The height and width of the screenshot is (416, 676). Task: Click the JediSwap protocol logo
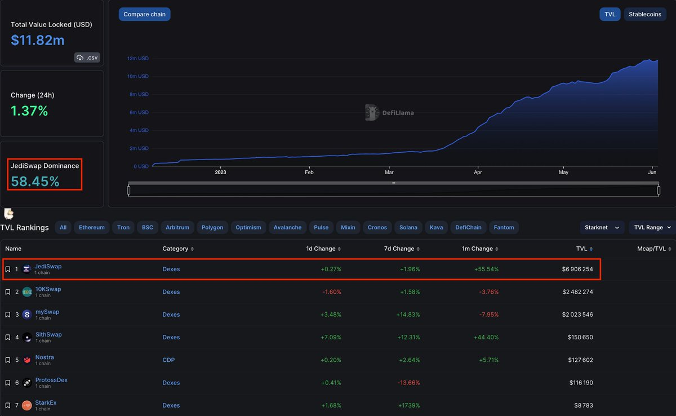26,269
